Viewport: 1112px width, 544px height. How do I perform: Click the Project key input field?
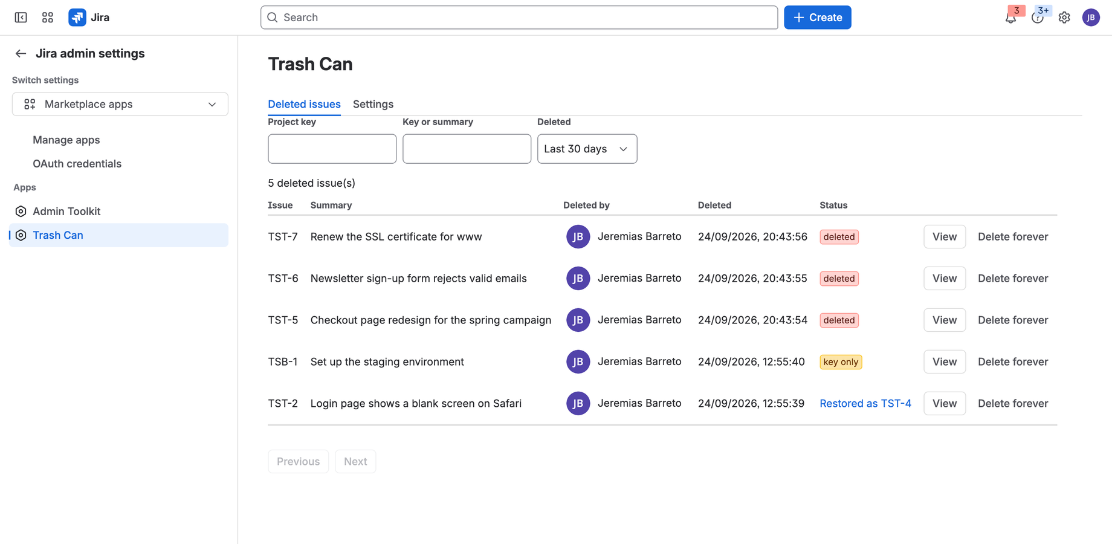tap(332, 149)
